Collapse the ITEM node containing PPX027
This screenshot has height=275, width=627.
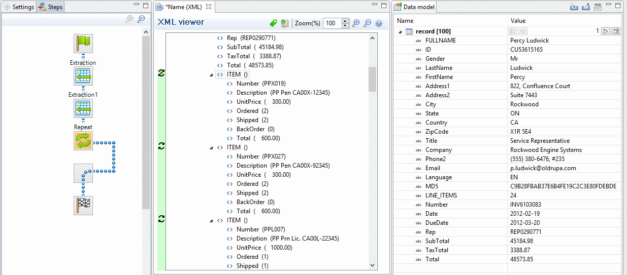[x=211, y=148]
